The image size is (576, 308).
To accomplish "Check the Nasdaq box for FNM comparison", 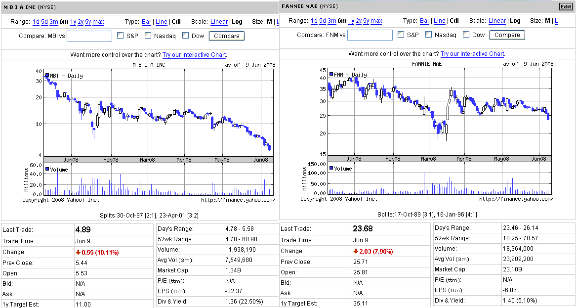I will pyautogui.click(x=428, y=35).
